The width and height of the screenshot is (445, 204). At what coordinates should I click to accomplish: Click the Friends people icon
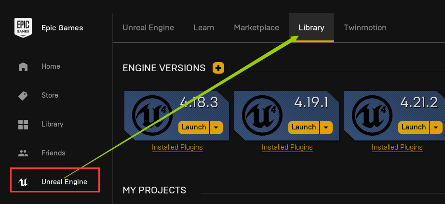tap(23, 153)
